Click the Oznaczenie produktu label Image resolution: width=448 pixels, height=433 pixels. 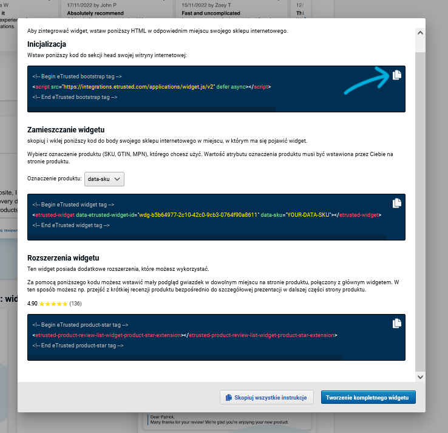click(x=54, y=179)
